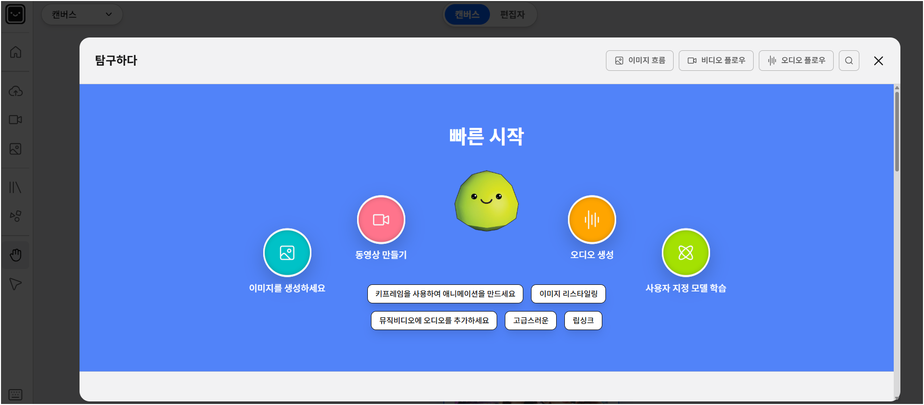Image resolution: width=924 pixels, height=405 pixels.
Task: Click the orange audio generation circle icon
Action: 592,220
